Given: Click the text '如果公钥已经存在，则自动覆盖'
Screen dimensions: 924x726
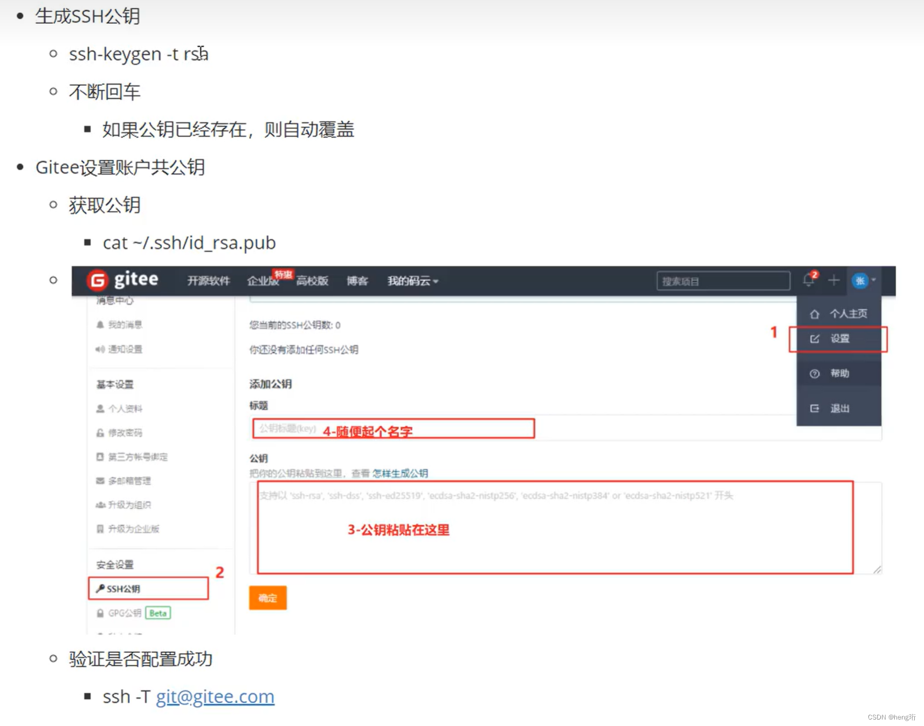Looking at the screenshot, I should pyautogui.click(x=228, y=130).
